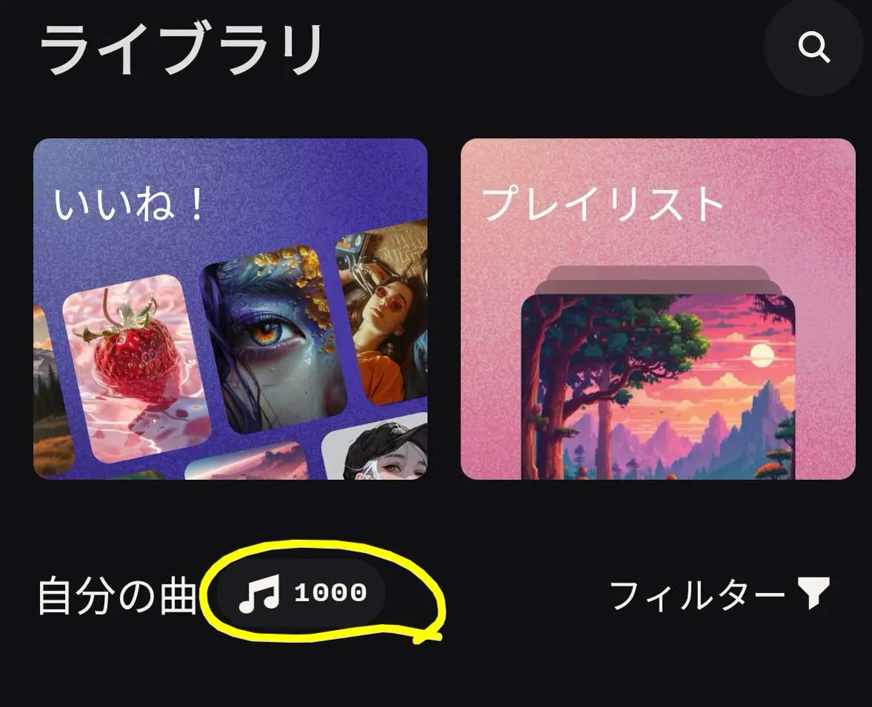This screenshot has height=707, width=872.
Task: Click the フィルター label text
Action: [697, 595]
